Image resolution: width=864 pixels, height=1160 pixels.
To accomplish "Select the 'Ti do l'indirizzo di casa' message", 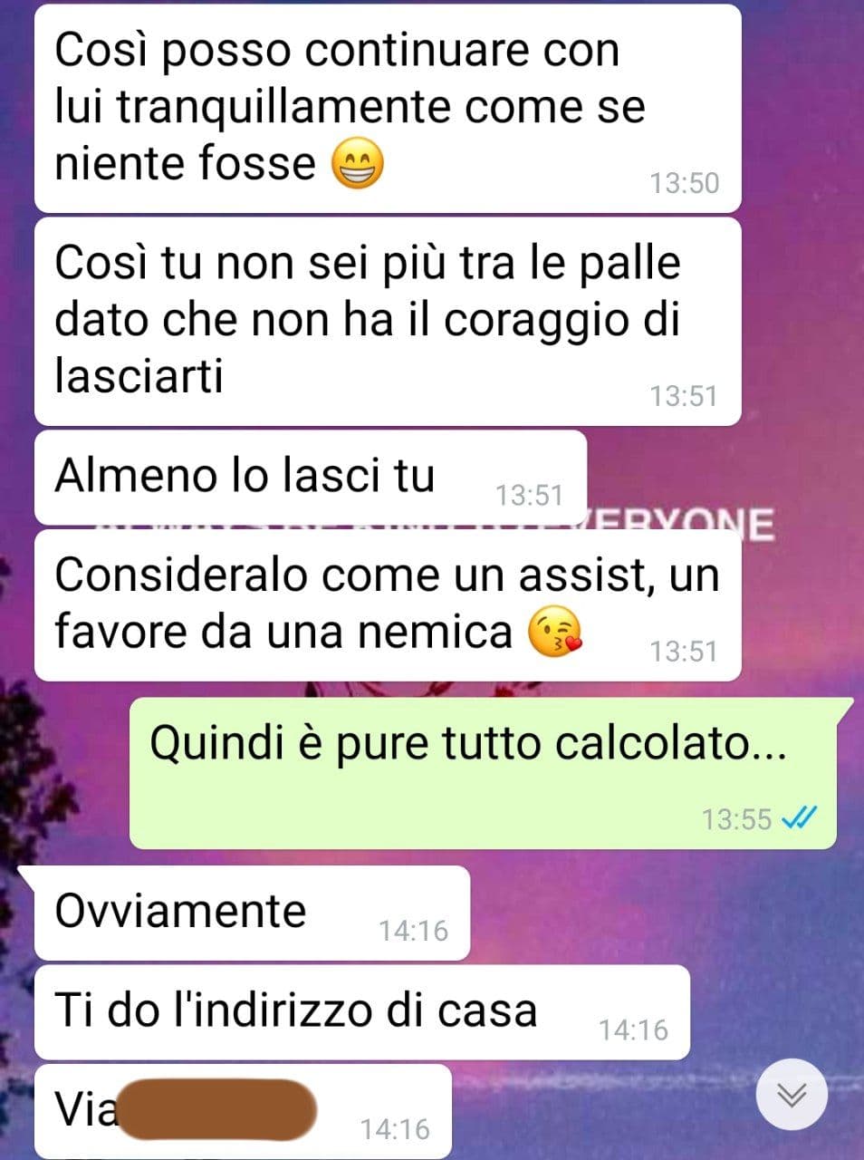I will click(x=362, y=1012).
